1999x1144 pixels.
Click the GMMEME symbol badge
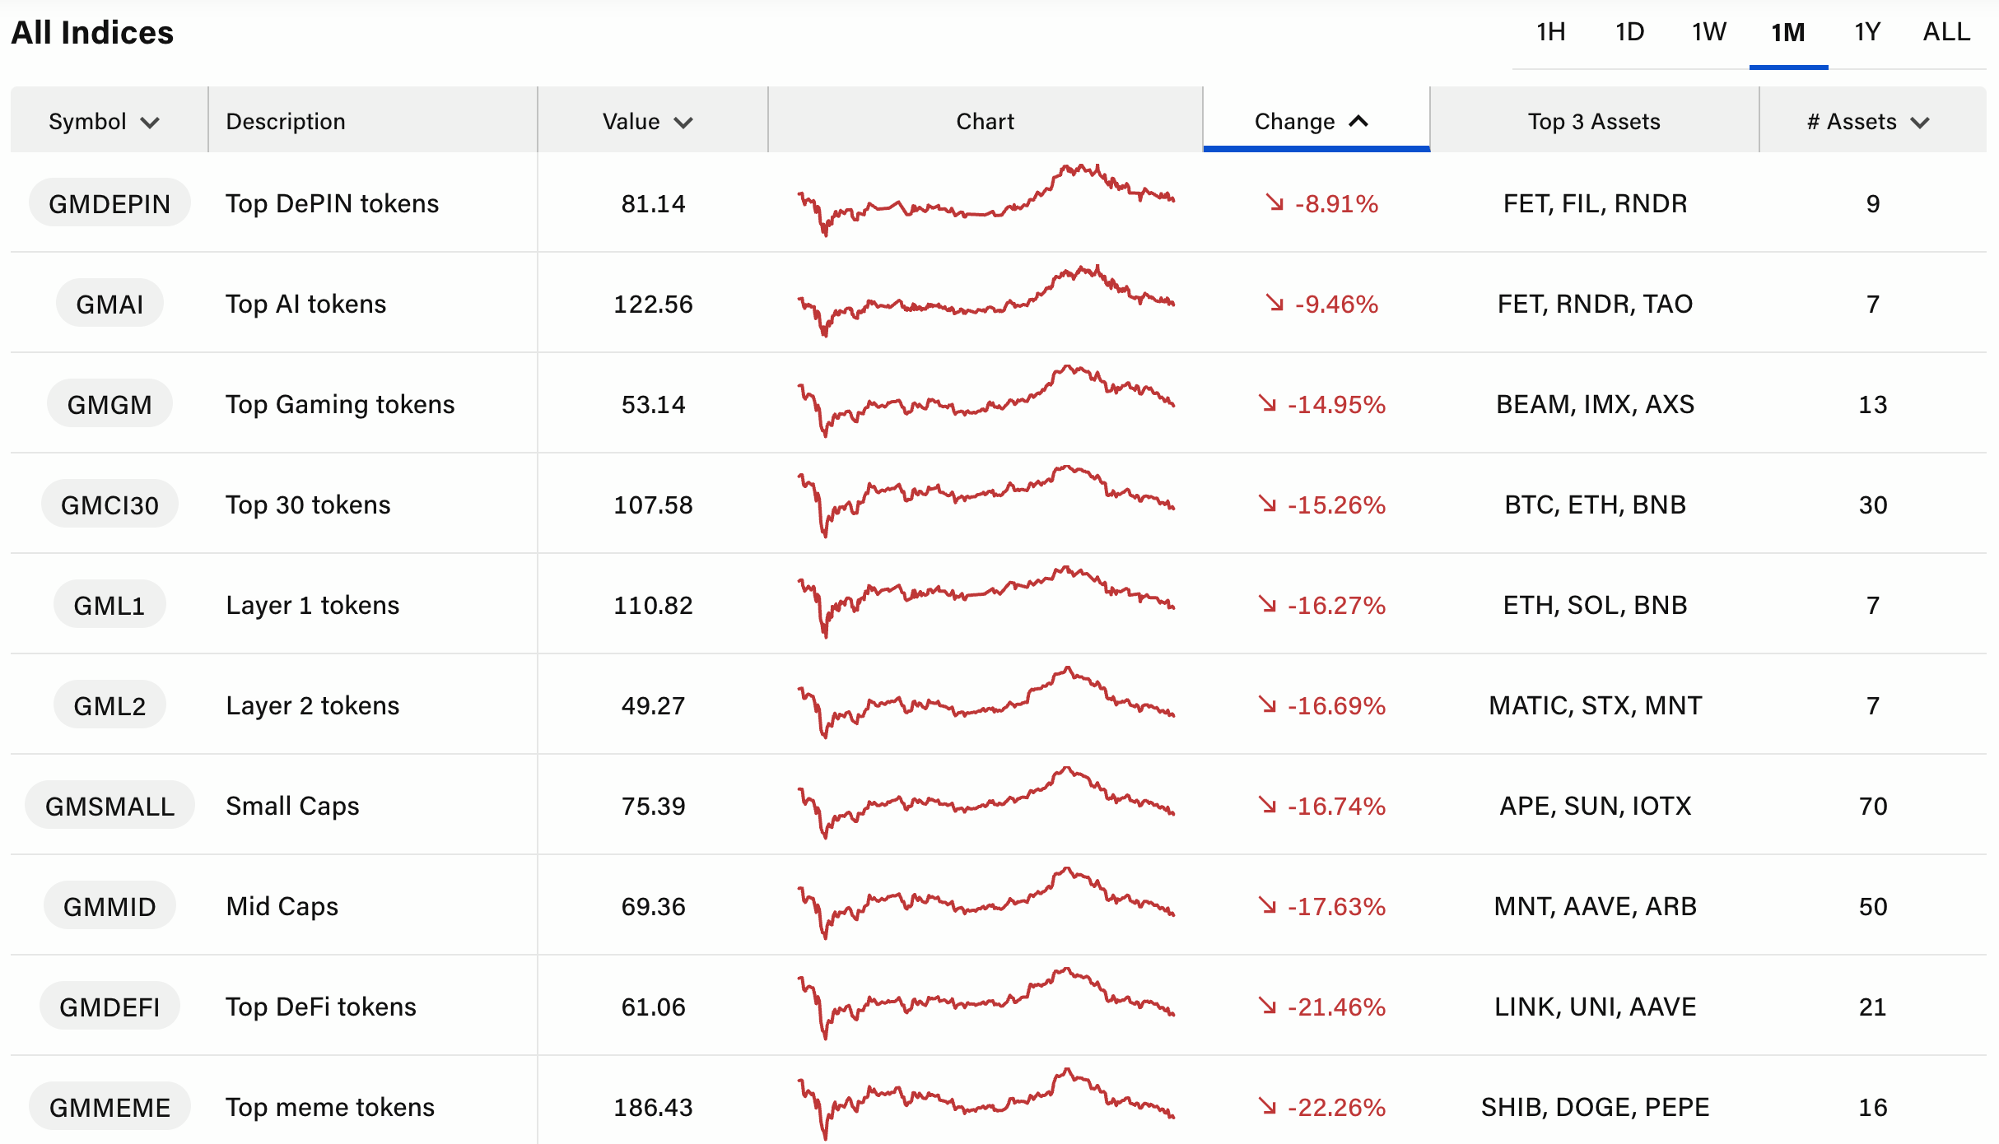[110, 1107]
